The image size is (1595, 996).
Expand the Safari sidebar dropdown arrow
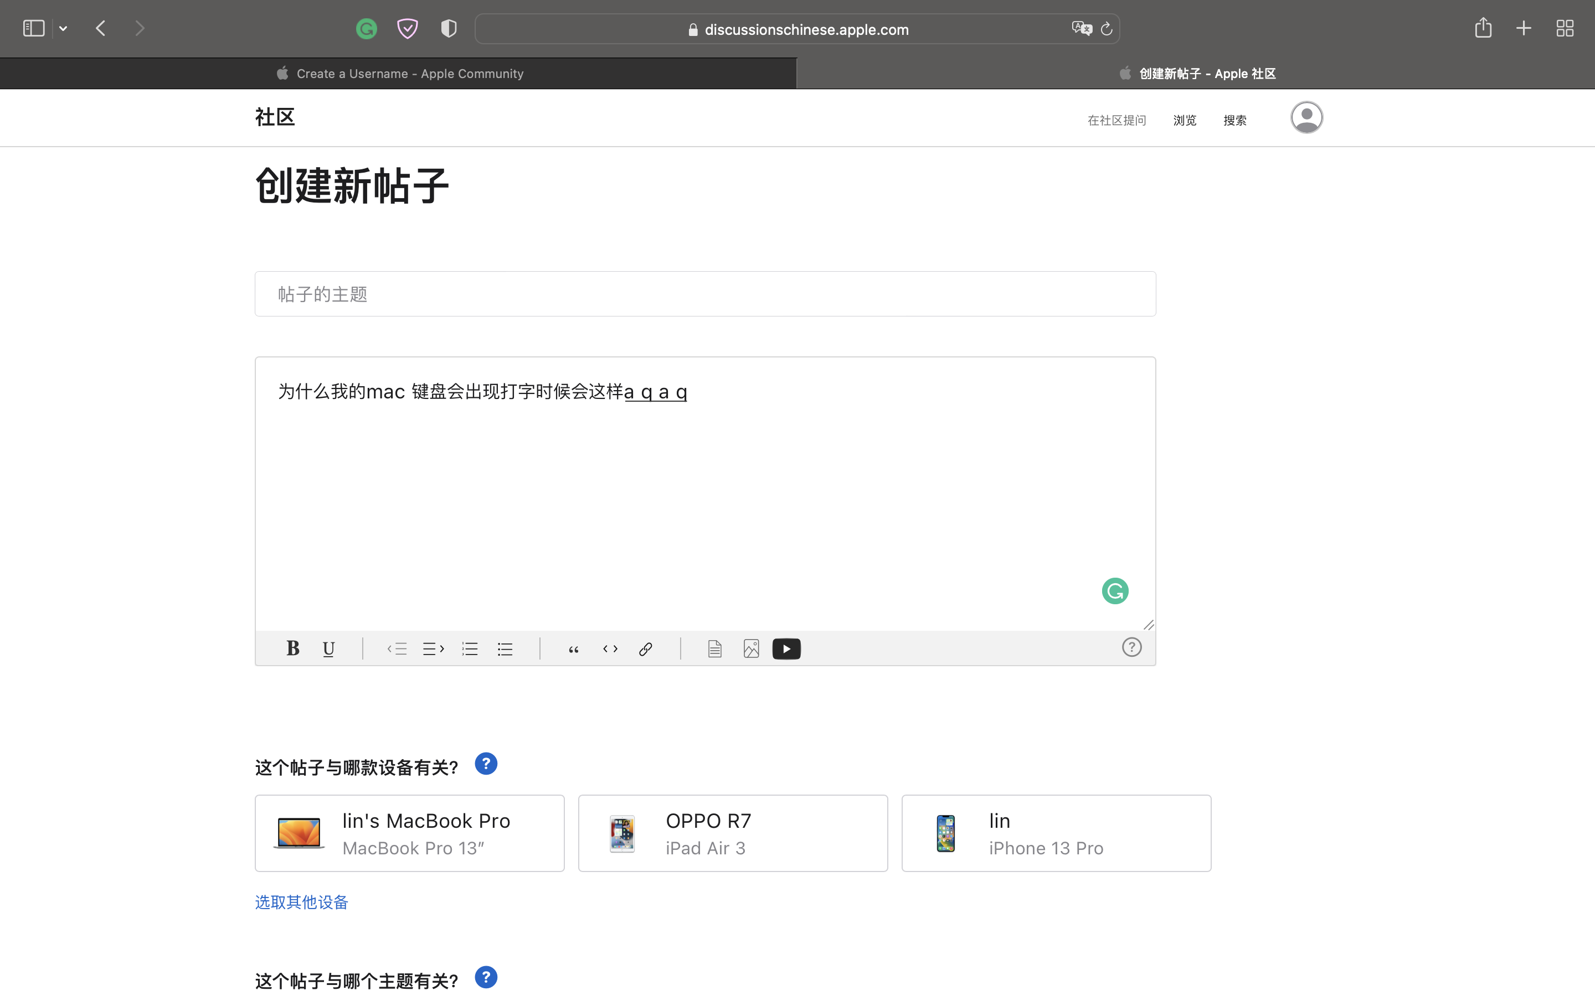point(63,28)
